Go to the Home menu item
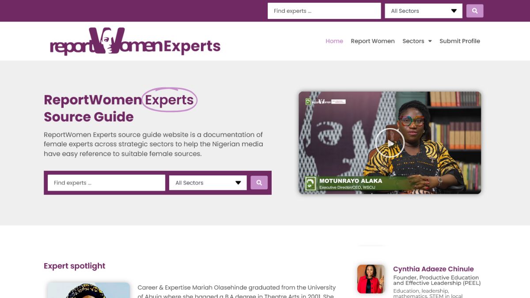This screenshot has height=298, width=530. pyautogui.click(x=334, y=41)
